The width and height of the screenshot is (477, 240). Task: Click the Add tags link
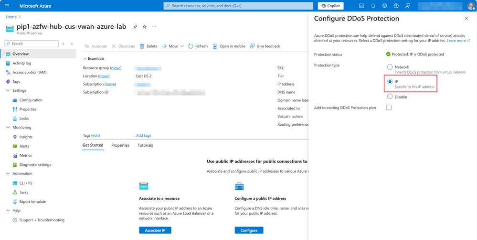click(143, 135)
